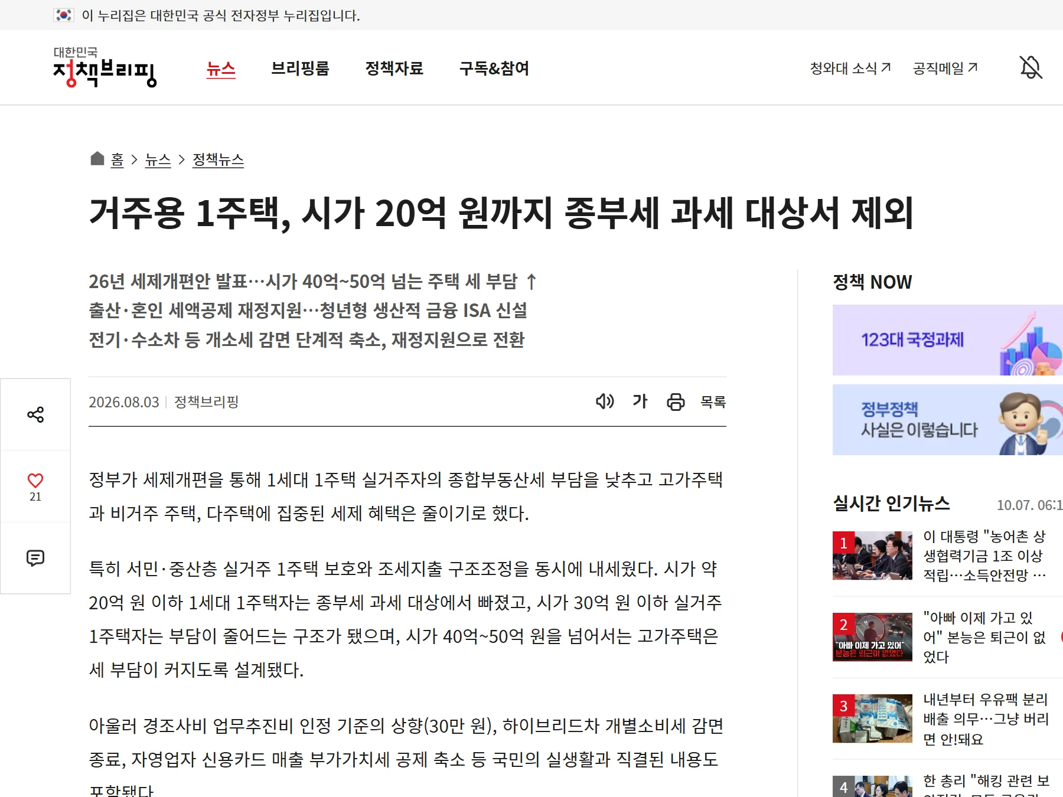Image resolution: width=1063 pixels, height=797 pixels.
Task: Open the 123대 국정과제 banner
Action: (x=947, y=340)
